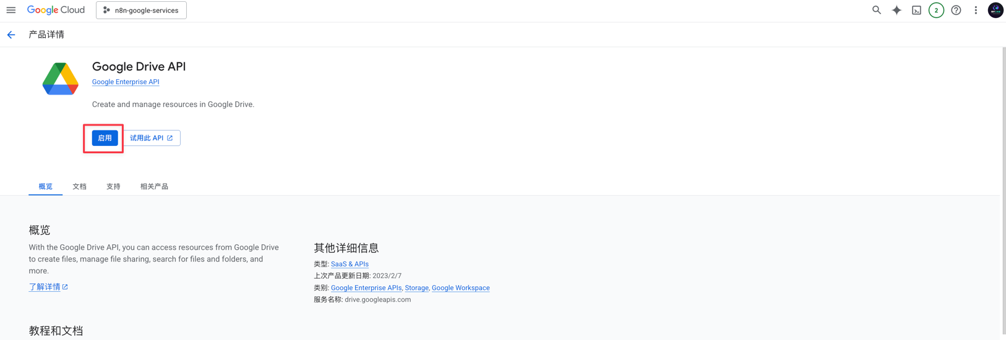1006x340 pixels.
Task: Open notifications badge showing 2
Action: click(x=936, y=10)
